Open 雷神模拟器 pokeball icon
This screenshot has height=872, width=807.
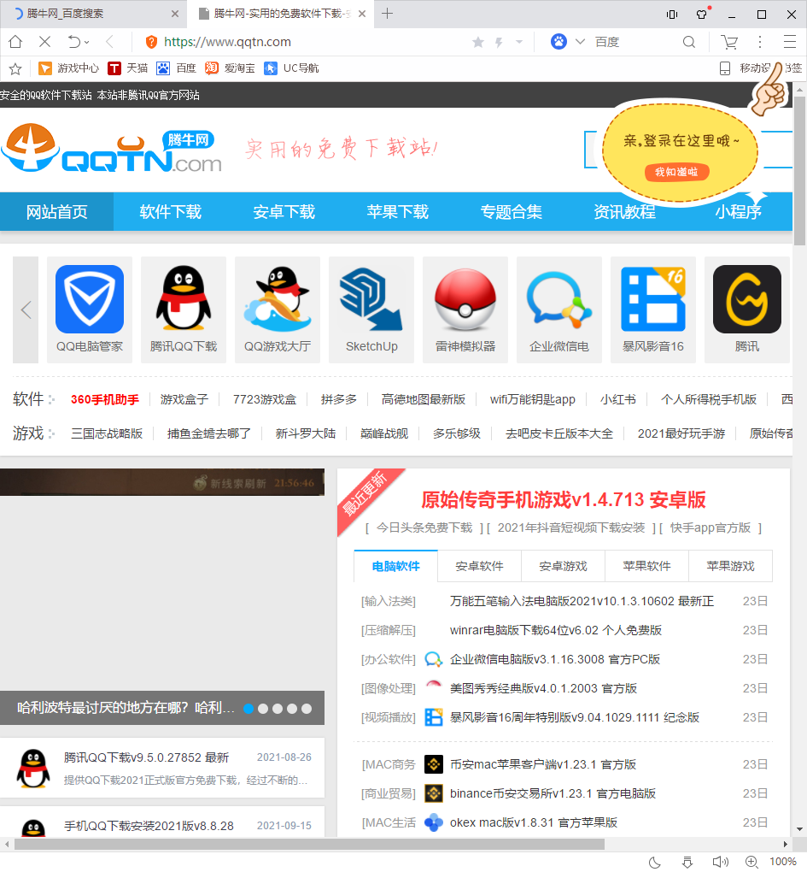pos(465,299)
